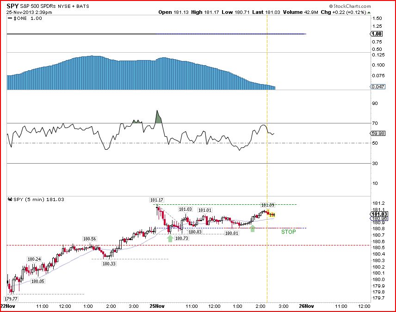
Task: Click the 180.24 price label
Action: [34, 259]
